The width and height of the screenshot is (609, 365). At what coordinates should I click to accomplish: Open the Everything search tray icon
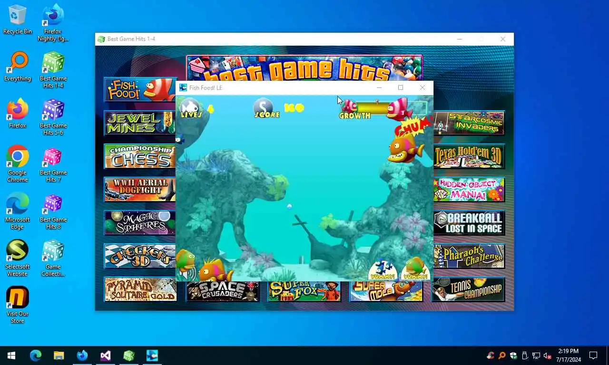(x=502, y=355)
